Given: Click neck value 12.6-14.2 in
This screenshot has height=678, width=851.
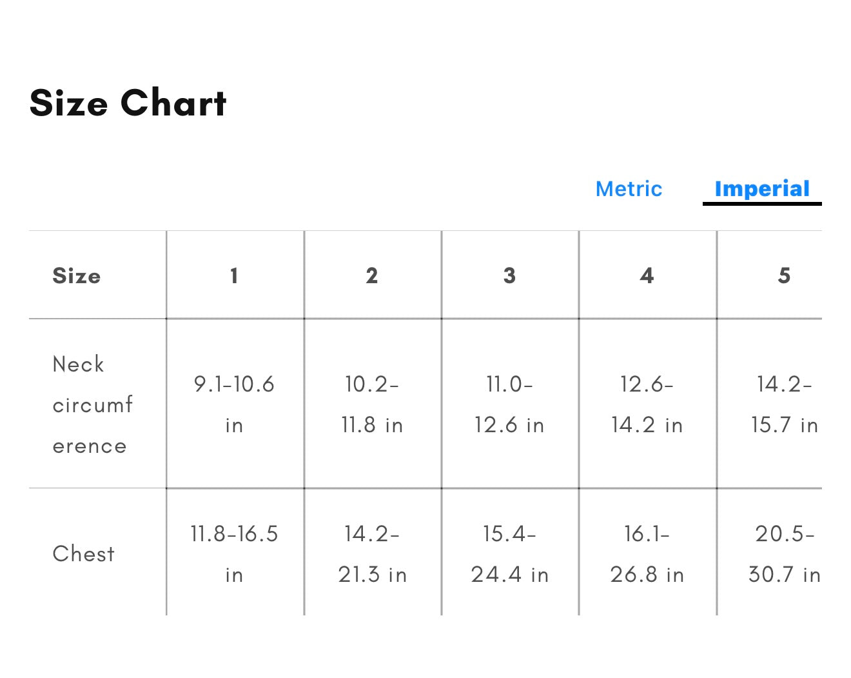Looking at the screenshot, I should [x=647, y=404].
